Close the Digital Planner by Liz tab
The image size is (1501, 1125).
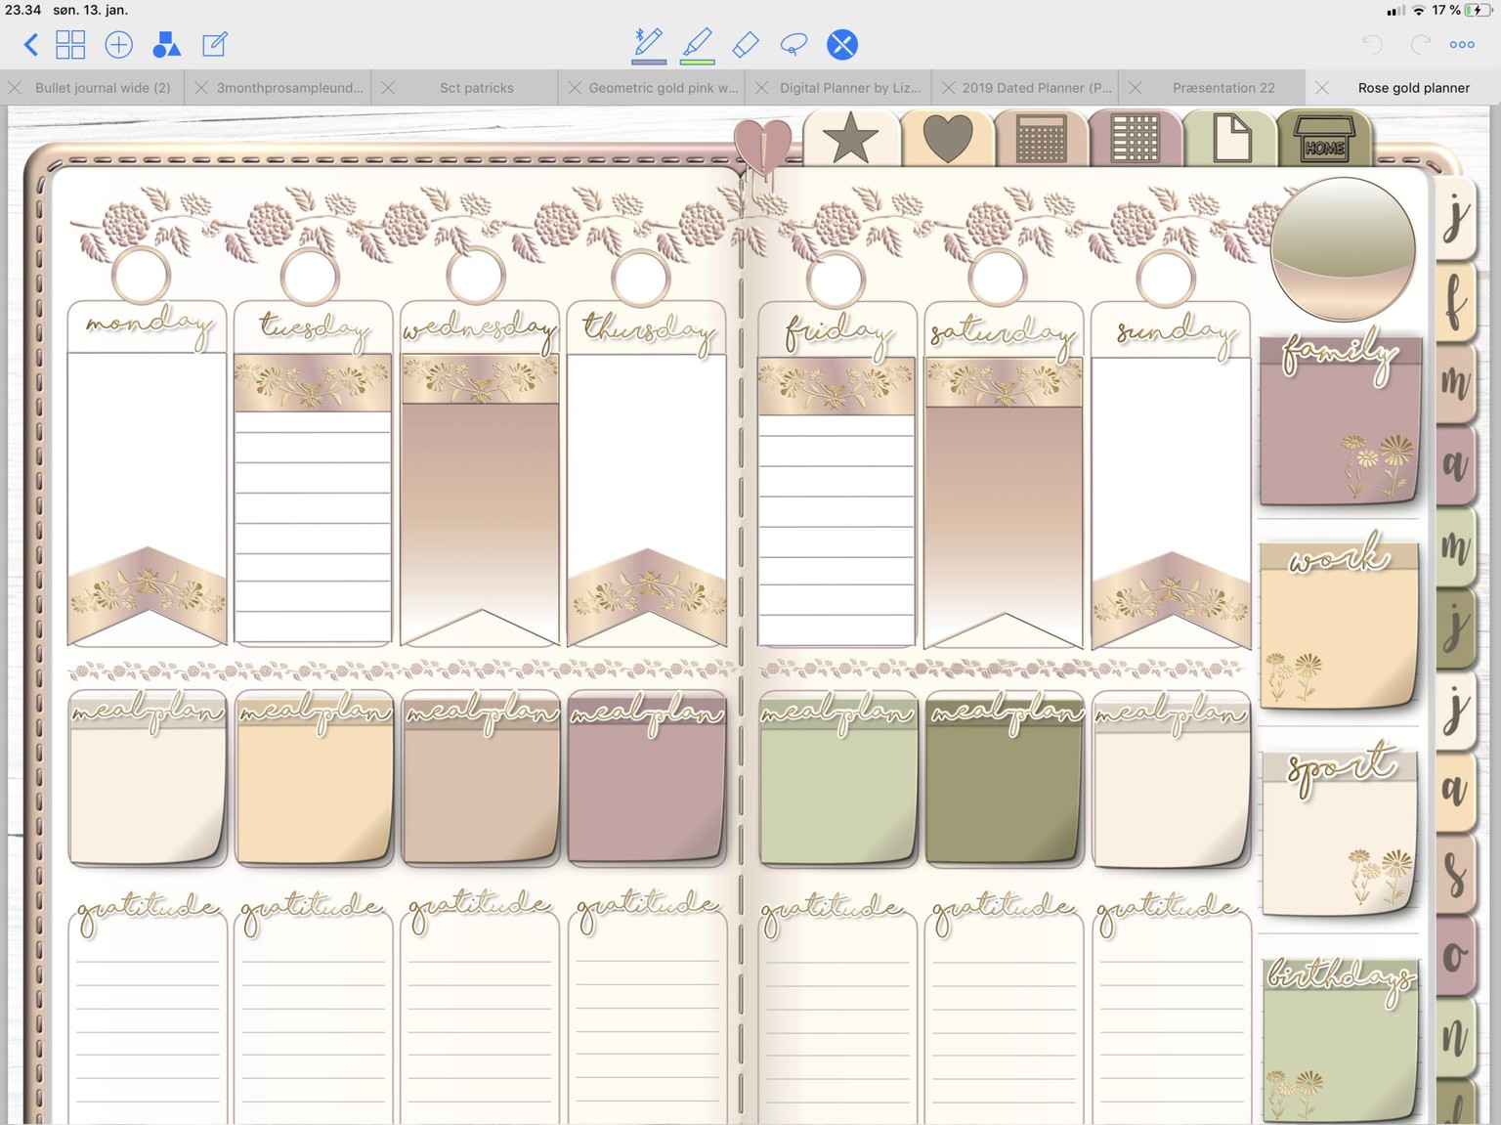pos(761,88)
